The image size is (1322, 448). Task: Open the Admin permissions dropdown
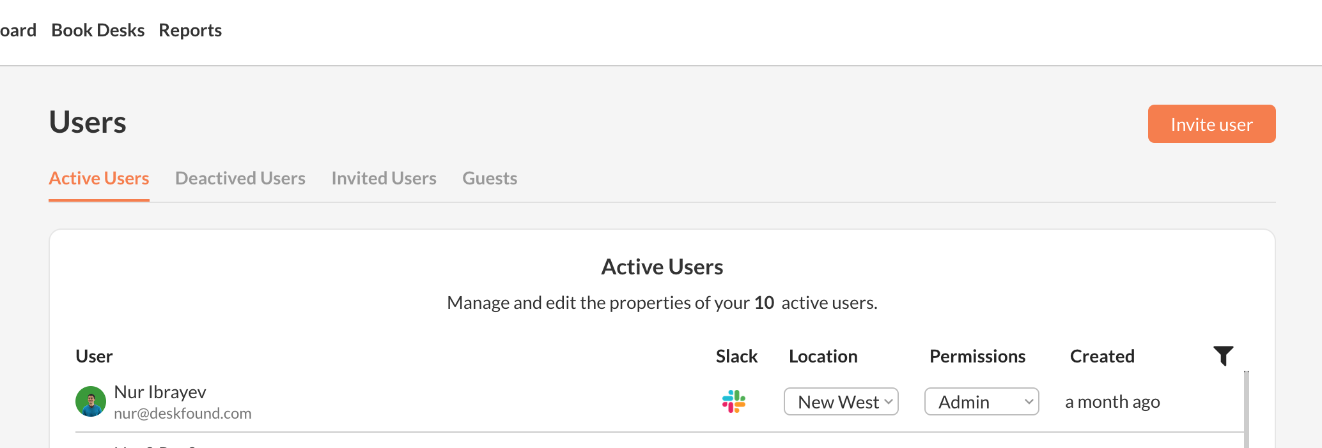coord(981,401)
